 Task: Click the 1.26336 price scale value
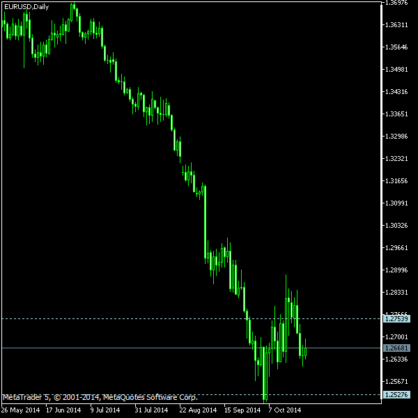point(396,359)
